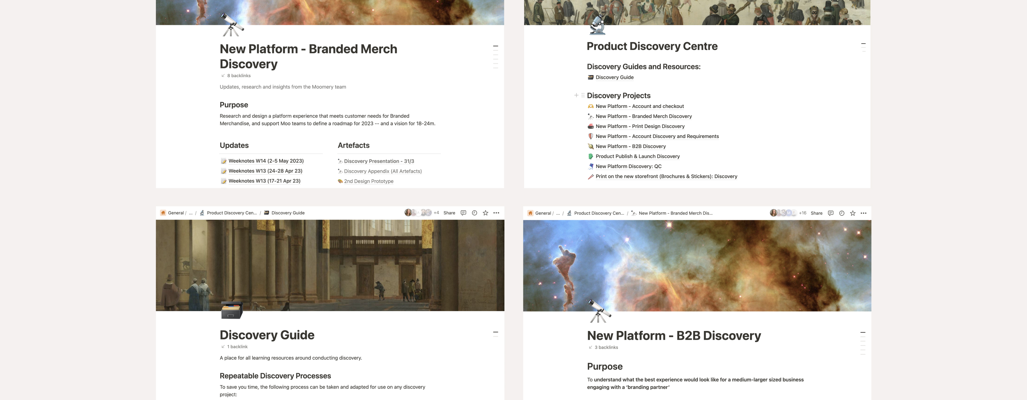Favorite the Discovery Guide page with star icon
Screen dimensions: 1027x400
pos(486,213)
